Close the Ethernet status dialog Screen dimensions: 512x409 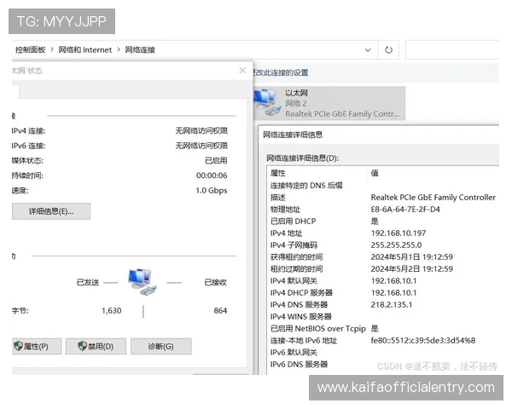point(242,71)
